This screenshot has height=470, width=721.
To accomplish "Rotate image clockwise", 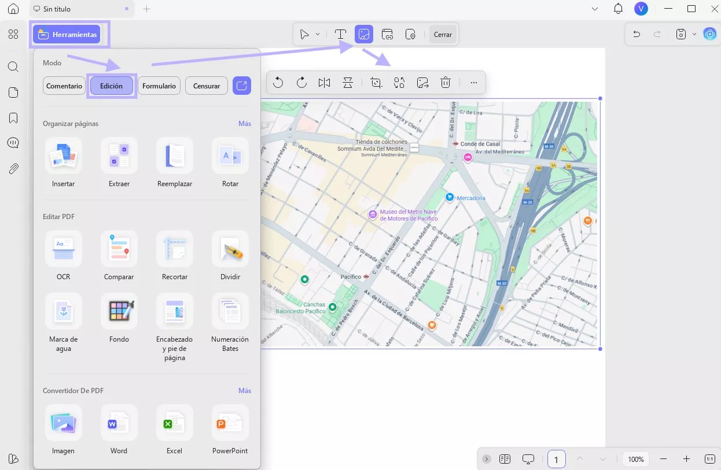I will (301, 83).
